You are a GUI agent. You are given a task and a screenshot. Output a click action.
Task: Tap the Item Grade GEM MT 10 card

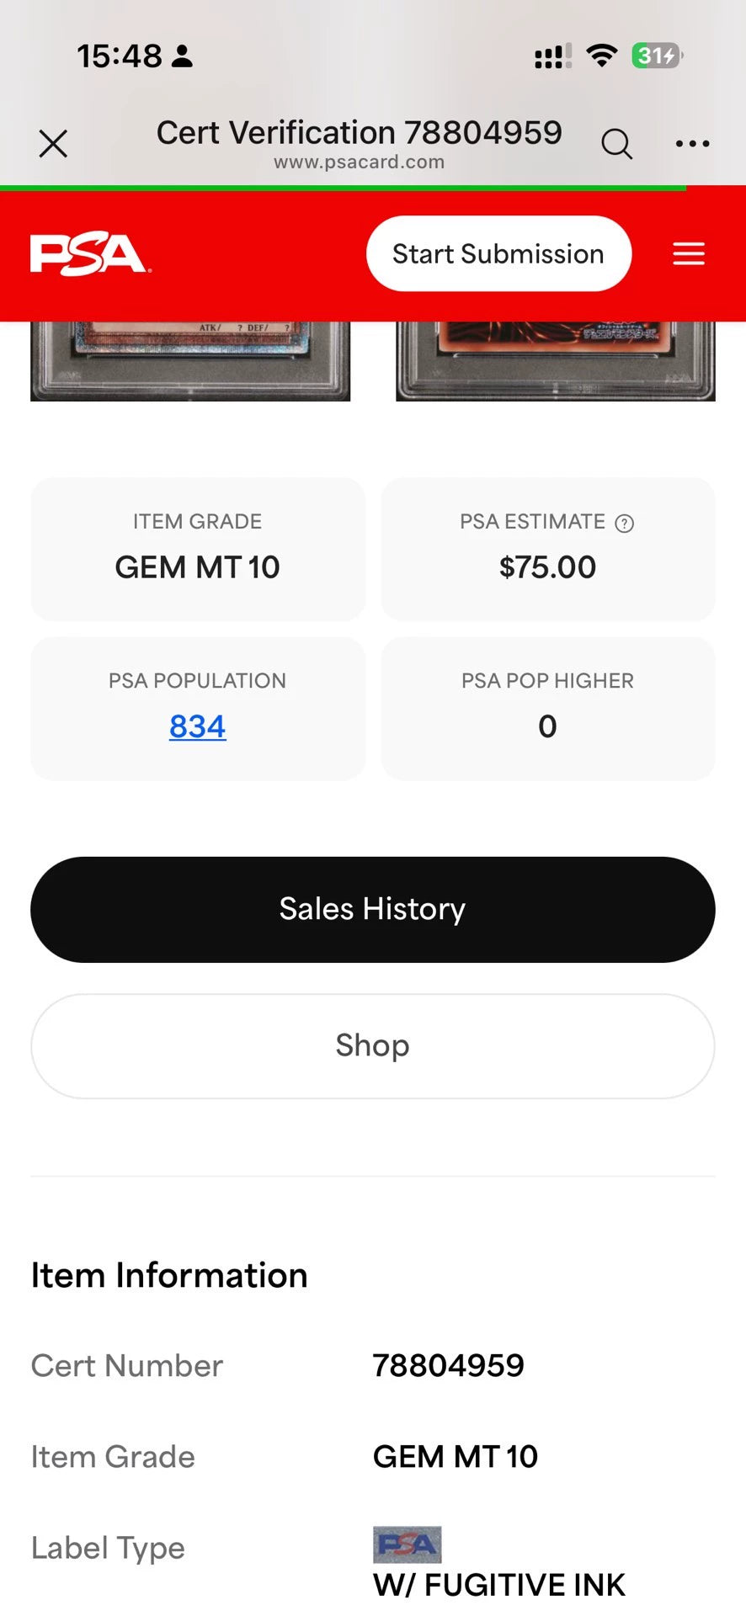point(198,549)
